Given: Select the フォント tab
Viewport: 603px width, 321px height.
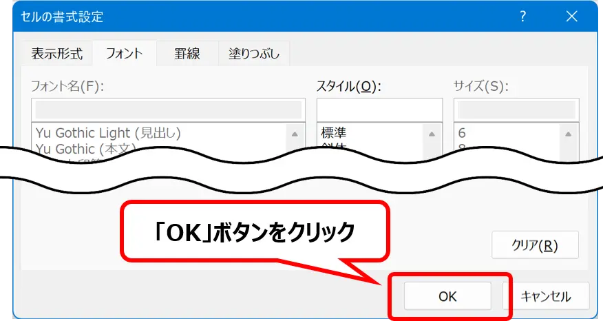Looking at the screenshot, I should (x=124, y=53).
